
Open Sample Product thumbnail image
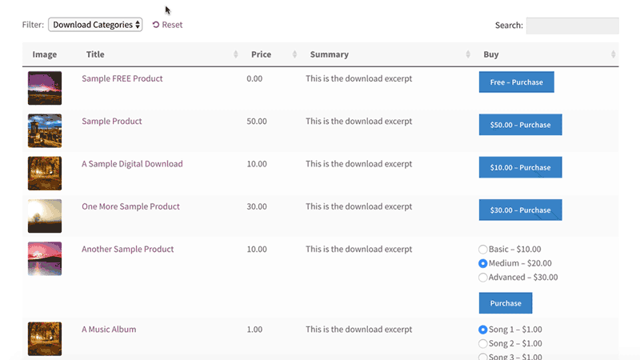[x=45, y=130]
